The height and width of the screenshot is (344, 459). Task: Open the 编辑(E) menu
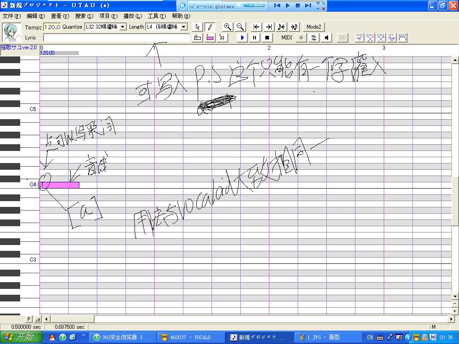[x=36, y=16]
